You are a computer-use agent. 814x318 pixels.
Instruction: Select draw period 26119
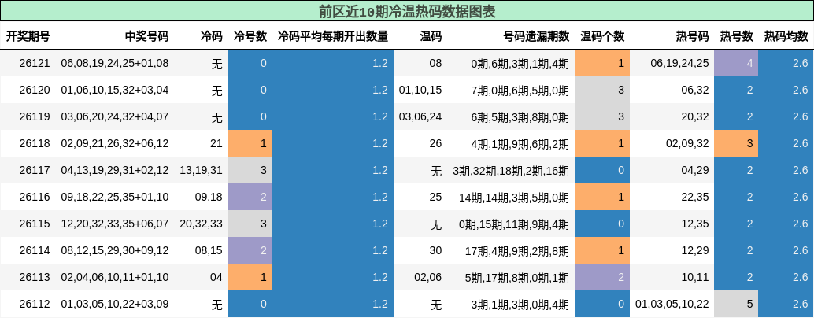[35, 116]
